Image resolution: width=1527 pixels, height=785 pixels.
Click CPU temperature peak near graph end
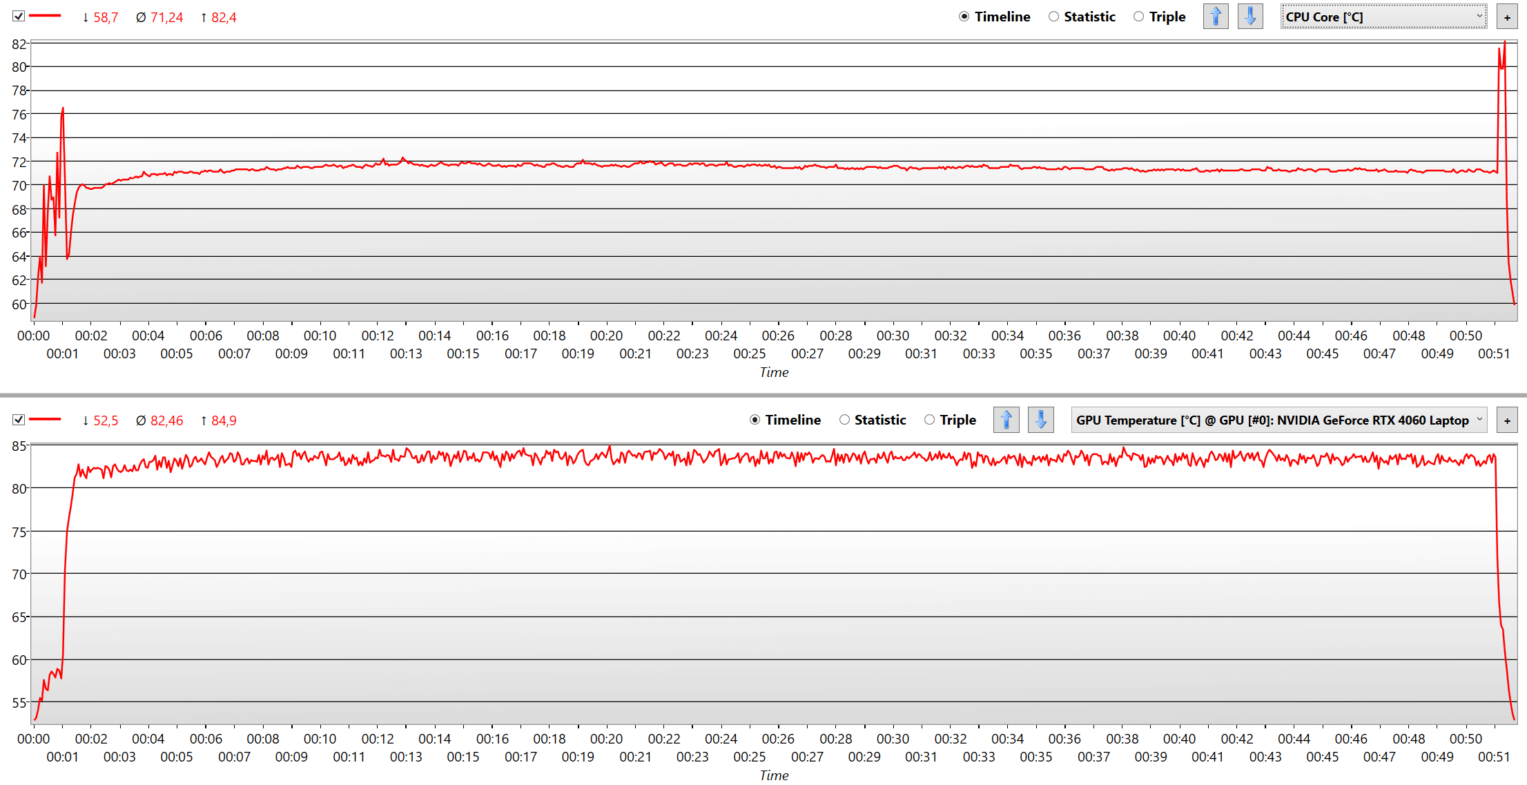click(1504, 43)
